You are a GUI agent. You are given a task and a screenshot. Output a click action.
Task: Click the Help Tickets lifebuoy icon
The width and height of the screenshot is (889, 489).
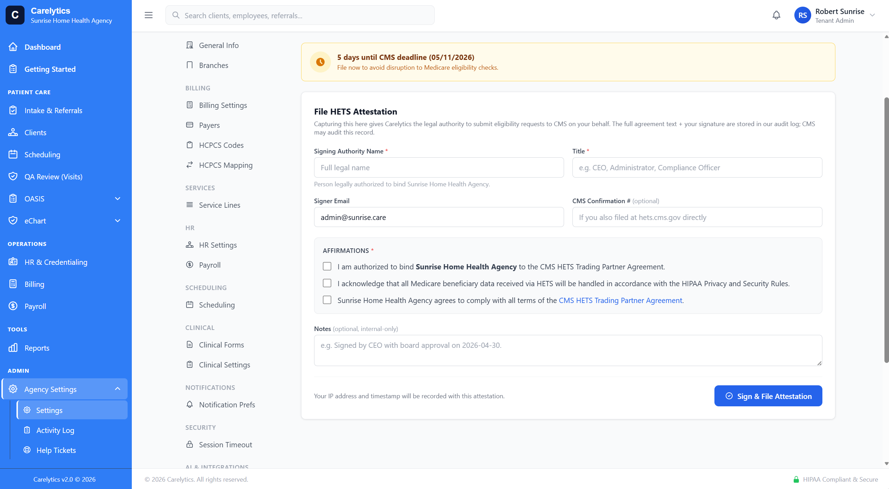pyautogui.click(x=27, y=450)
